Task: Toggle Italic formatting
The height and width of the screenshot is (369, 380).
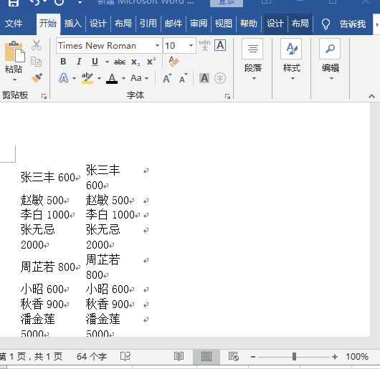Action: pos(79,62)
